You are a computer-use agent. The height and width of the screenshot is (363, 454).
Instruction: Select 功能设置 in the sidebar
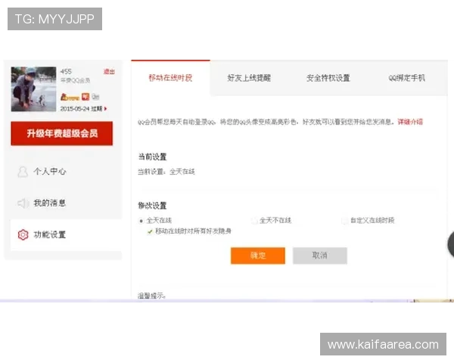point(66,234)
